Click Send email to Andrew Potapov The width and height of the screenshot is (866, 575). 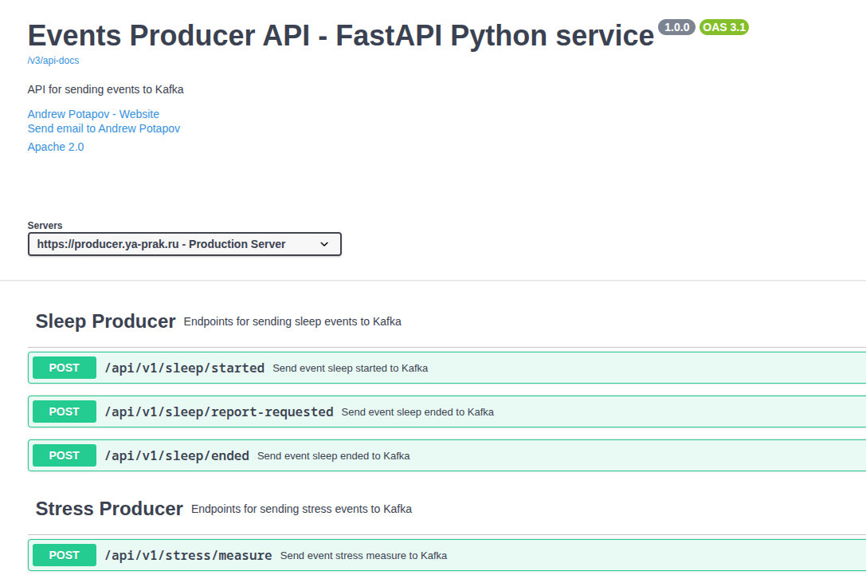click(104, 128)
